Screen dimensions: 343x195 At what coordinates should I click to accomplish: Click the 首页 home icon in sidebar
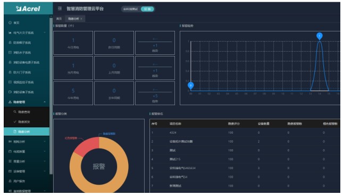(10, 23)
